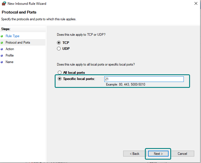Click the firewall wizard icon in title bar

(x=4, y=4)
